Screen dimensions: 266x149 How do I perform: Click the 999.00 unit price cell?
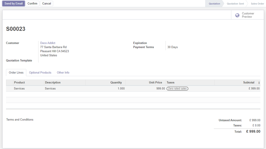point(160,89)
